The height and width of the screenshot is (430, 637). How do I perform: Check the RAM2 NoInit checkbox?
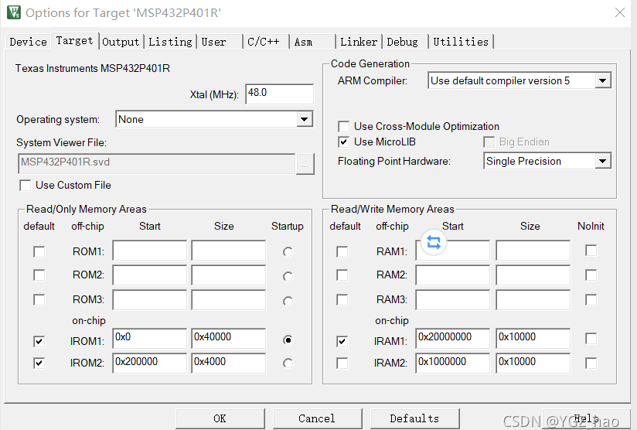tap(591, 275)
